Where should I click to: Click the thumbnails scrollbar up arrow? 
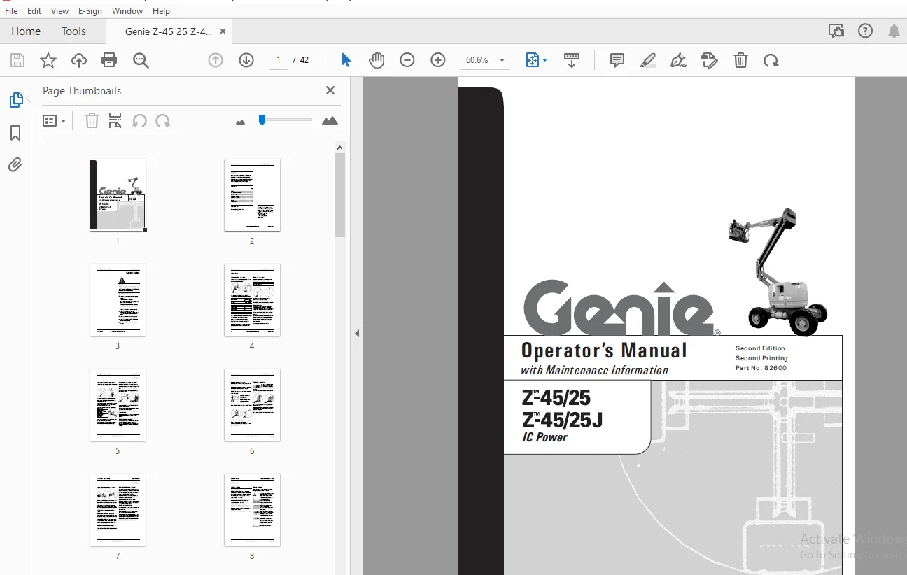tap(339, 148)
